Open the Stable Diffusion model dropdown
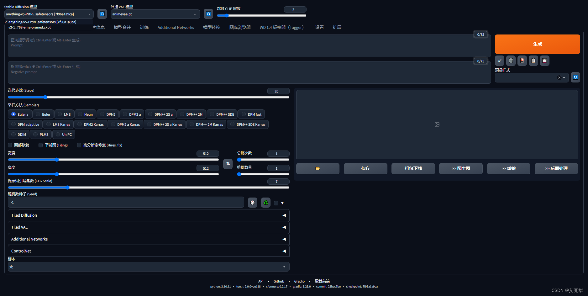This screenshot has height=296, width=588. [x=49, y=14]
